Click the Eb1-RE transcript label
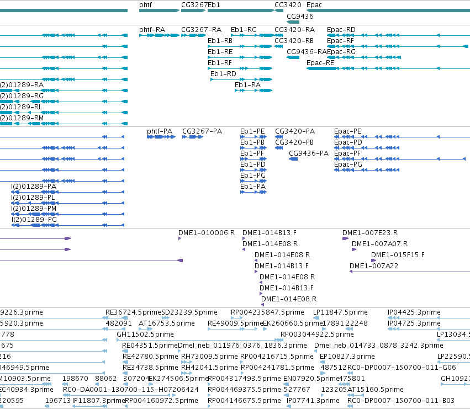The height and width of the screenshot is (409, 470). pyautogui.click(x=220, y=52)
